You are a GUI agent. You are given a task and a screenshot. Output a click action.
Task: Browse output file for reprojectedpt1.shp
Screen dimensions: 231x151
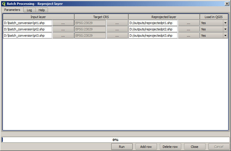click(188, 23)
